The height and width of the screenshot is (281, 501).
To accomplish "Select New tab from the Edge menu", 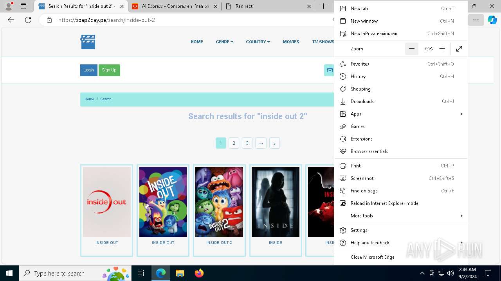I will point(401,9).
